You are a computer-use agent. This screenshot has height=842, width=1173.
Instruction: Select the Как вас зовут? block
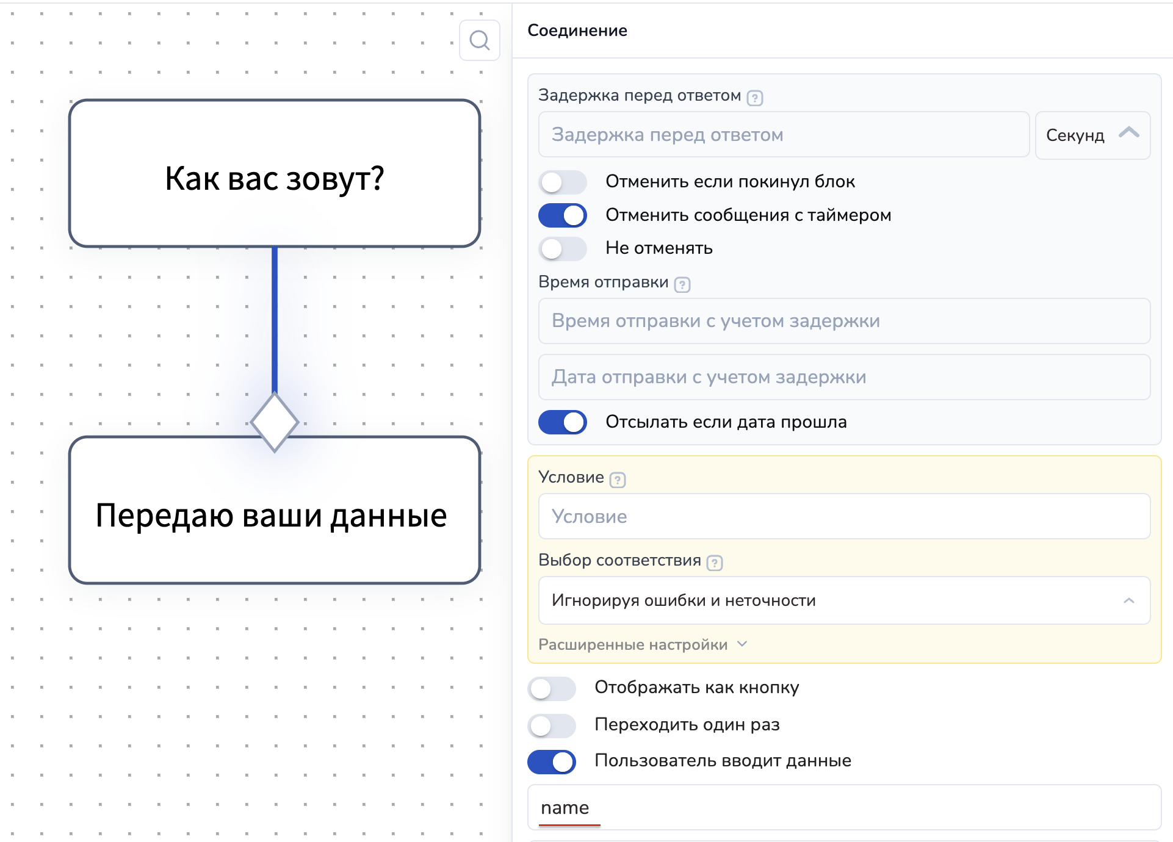click(x=275, y=174)
